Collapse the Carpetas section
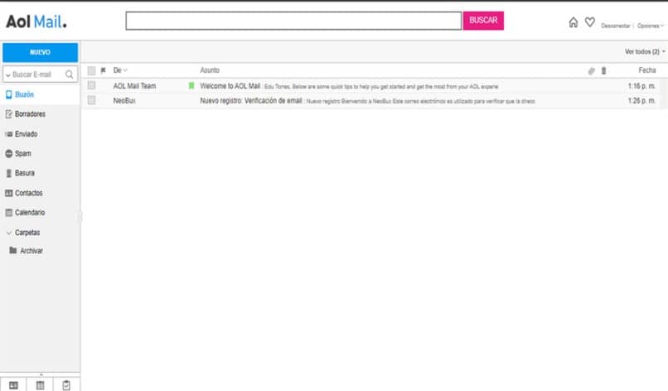This screenshot has height=391, width=668. (9, 233)
